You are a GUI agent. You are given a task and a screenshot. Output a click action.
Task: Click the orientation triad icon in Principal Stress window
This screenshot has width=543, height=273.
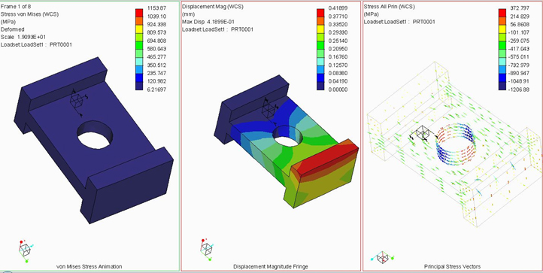pos(382,257)
